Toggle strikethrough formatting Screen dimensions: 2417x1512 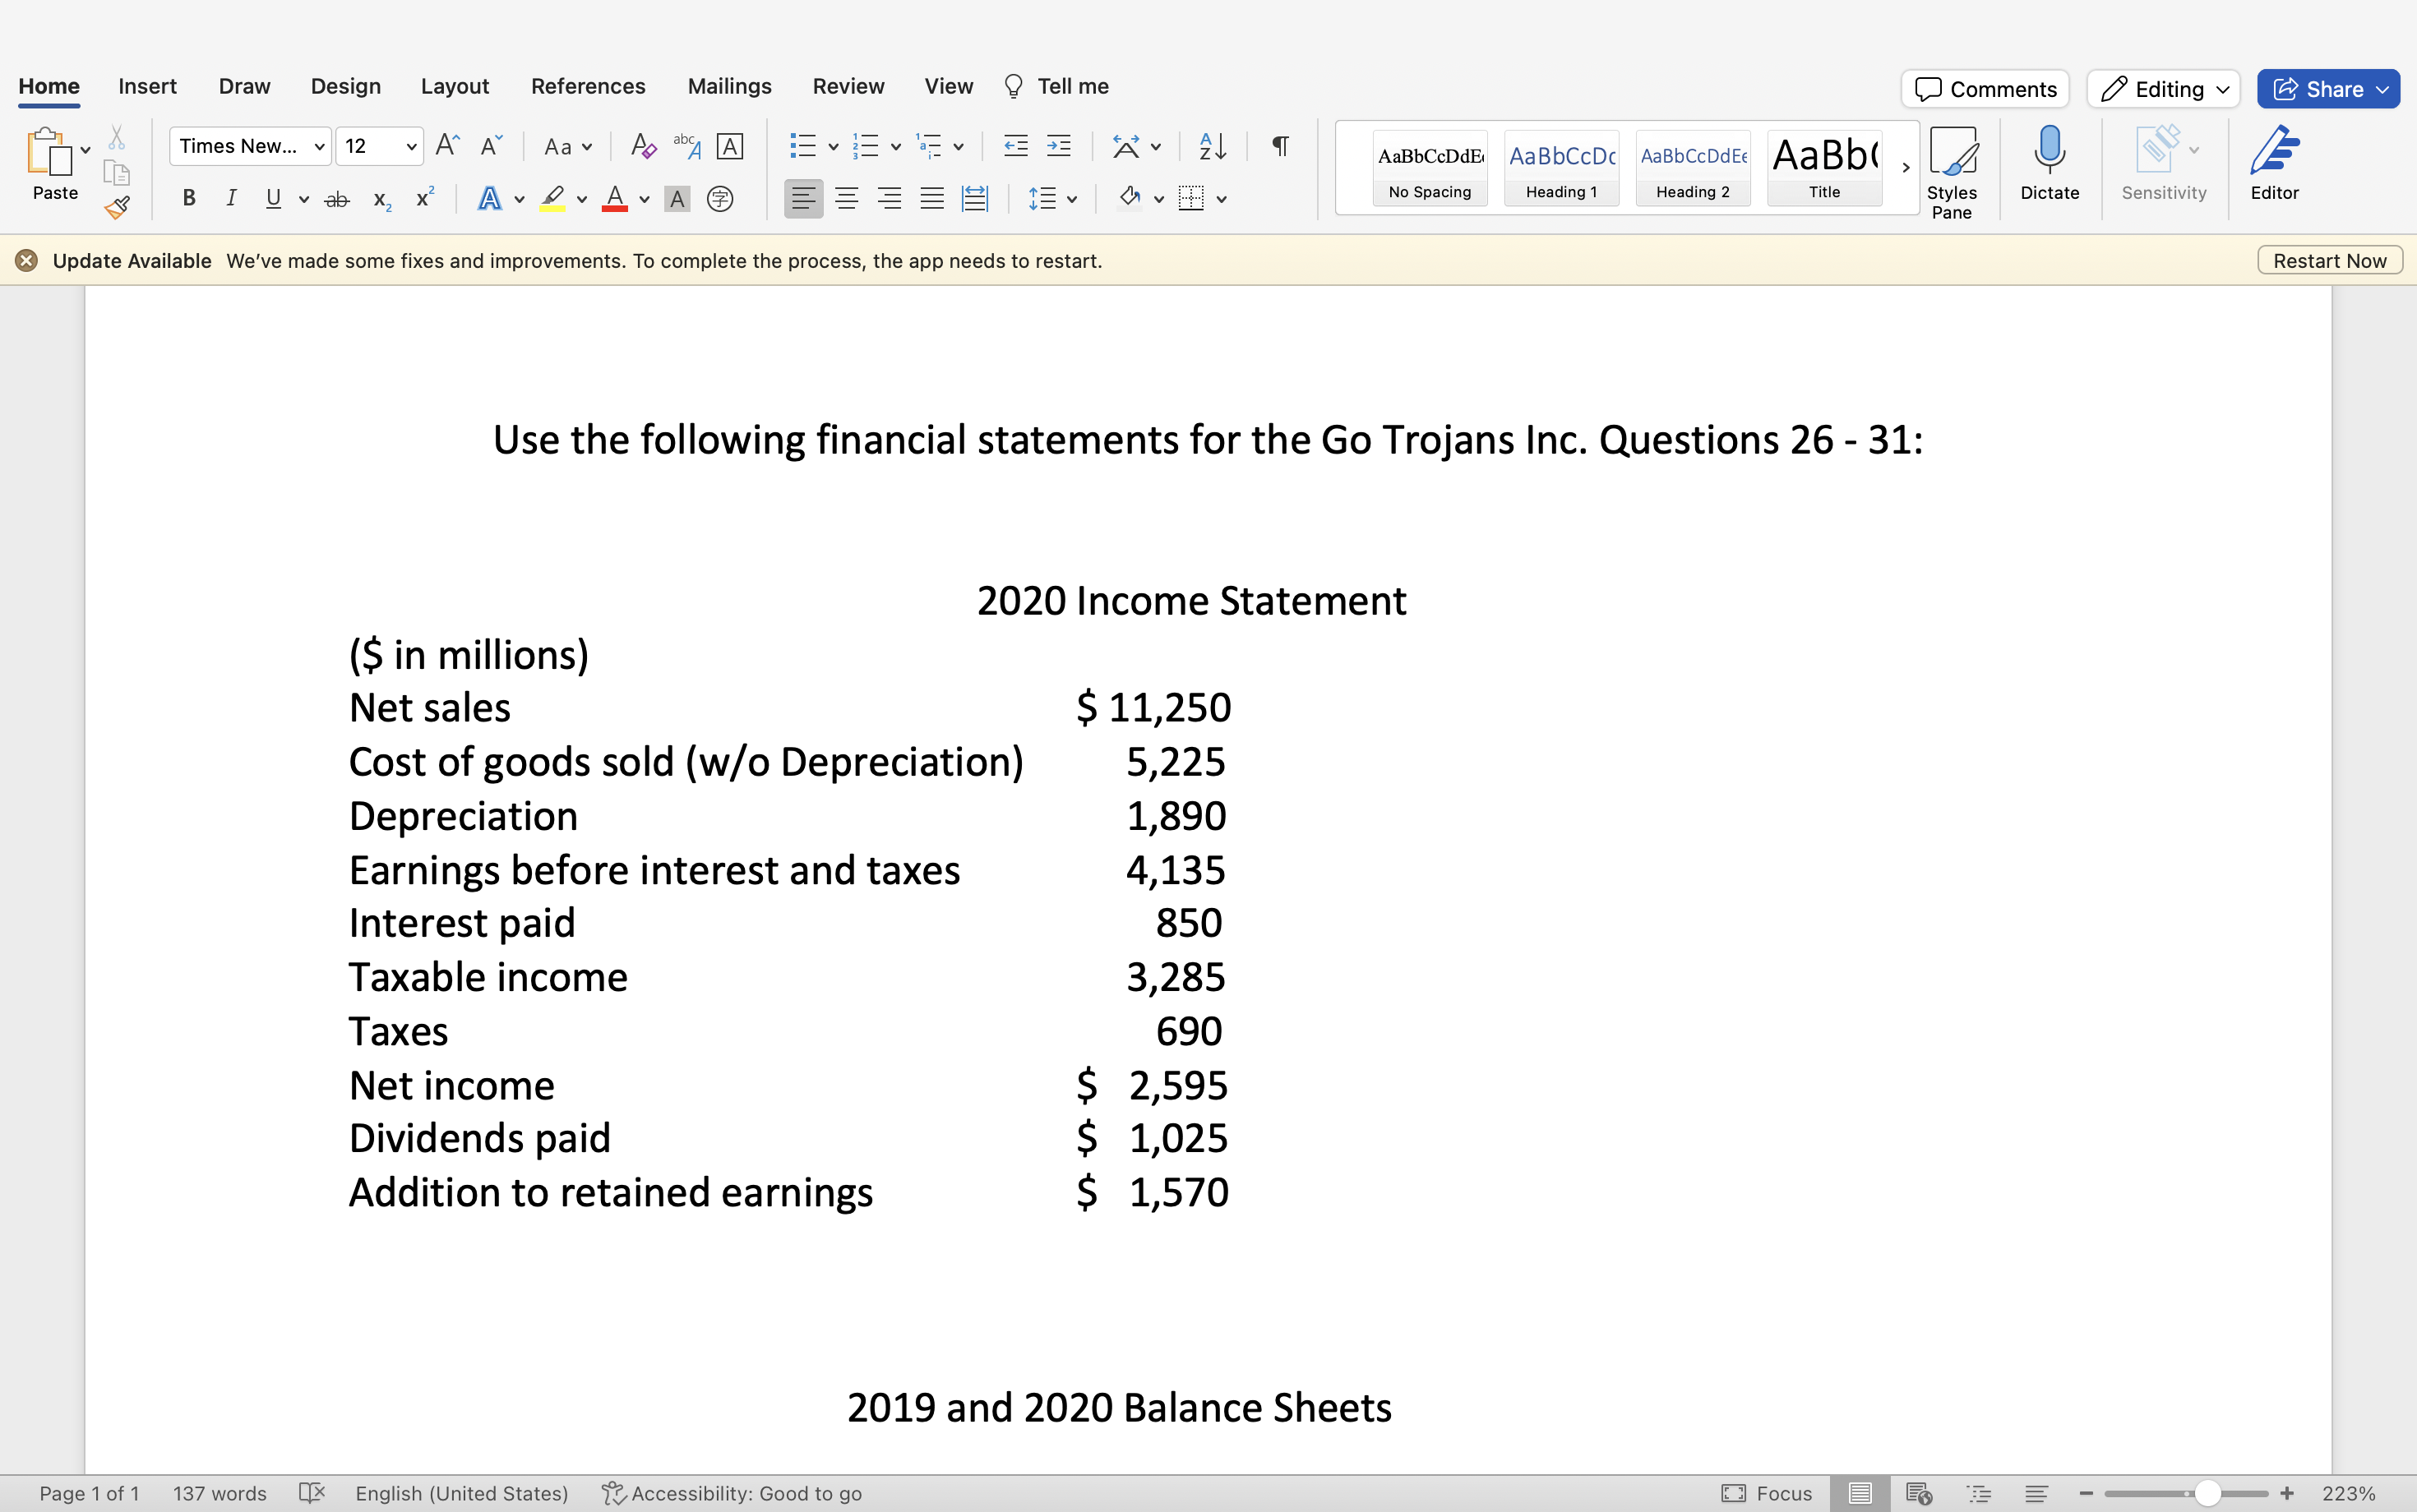337,199
